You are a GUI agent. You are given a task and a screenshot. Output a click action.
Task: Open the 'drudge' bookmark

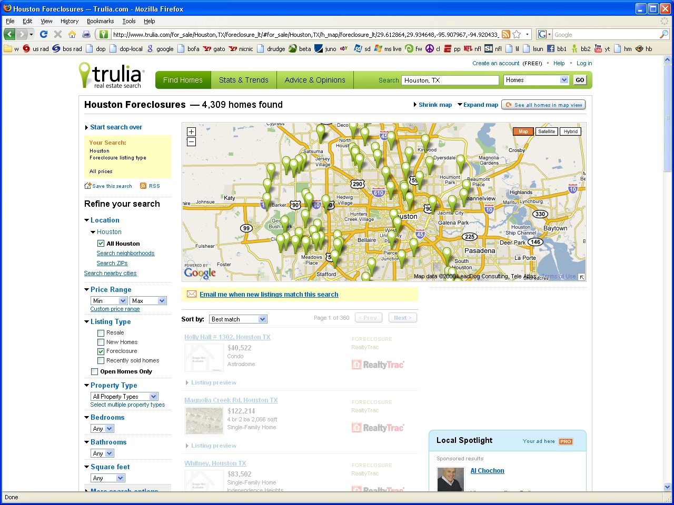pos(271,48)
